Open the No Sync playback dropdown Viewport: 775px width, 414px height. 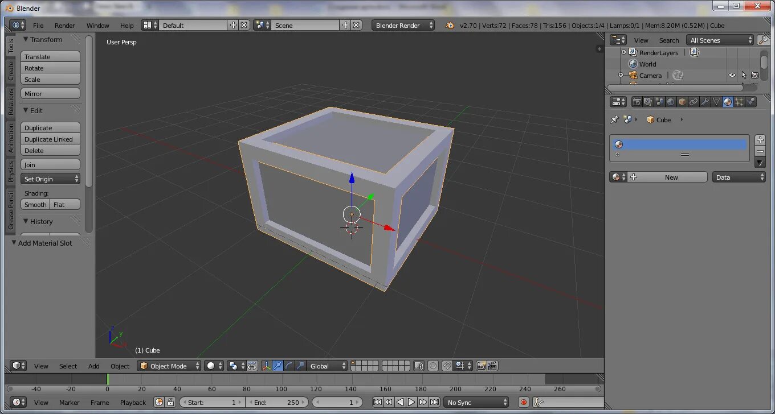476,402
